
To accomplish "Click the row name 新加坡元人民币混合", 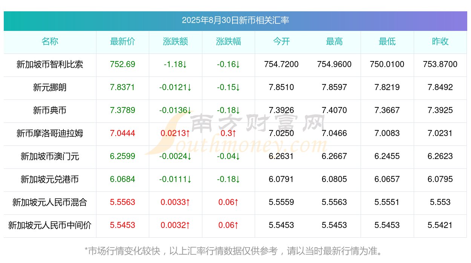I will pos(50,202).
